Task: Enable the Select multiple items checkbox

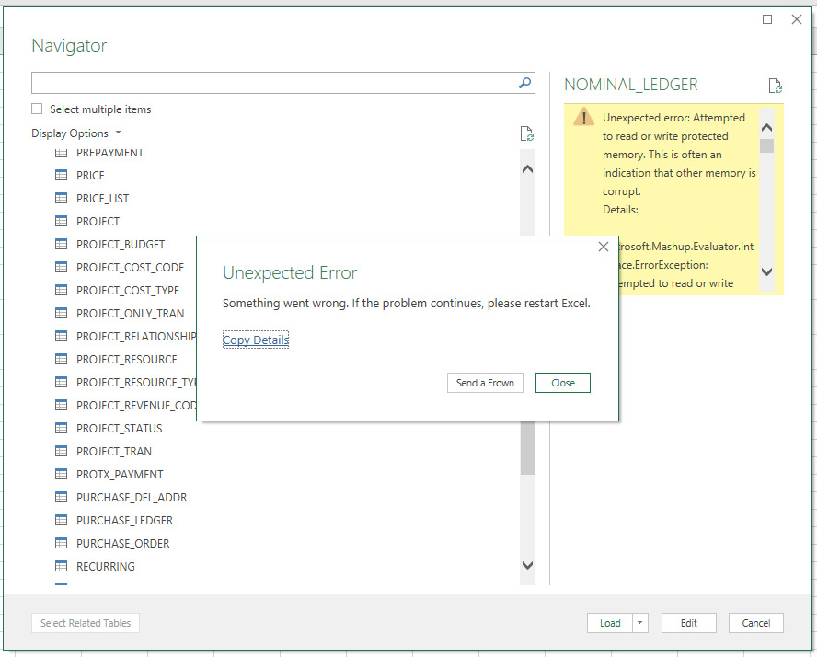Action: point(37,109)
